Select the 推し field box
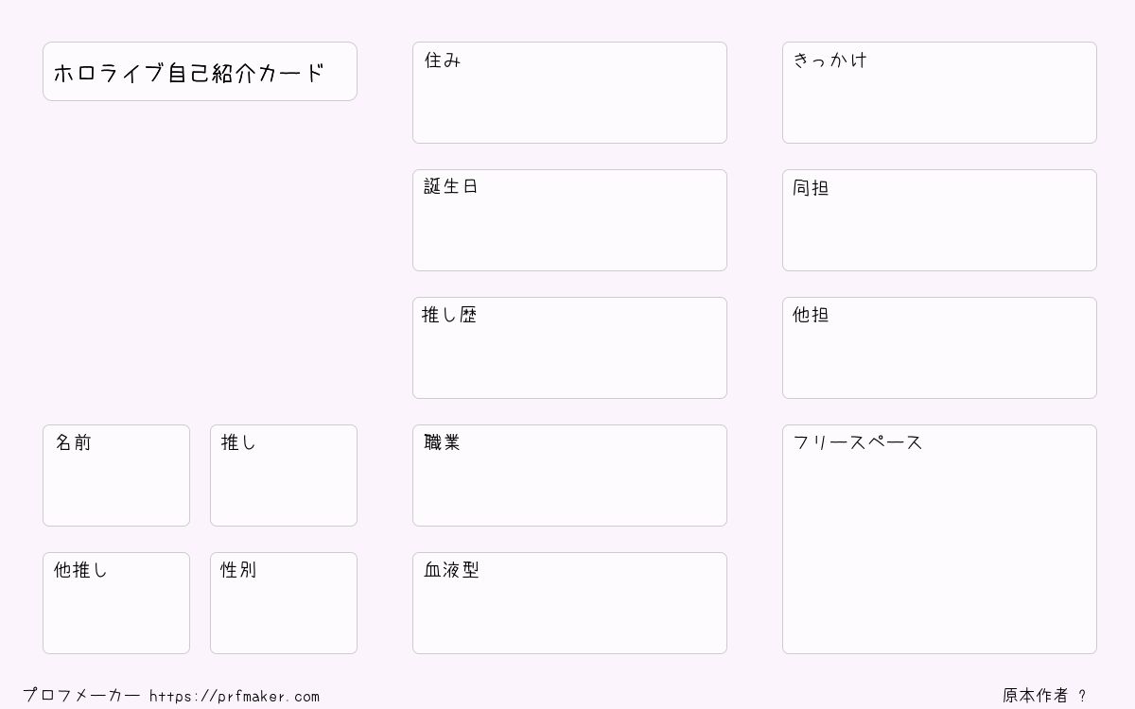1135x709 pixels. [x=284, y=476]
